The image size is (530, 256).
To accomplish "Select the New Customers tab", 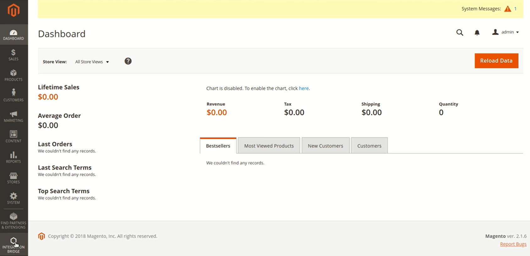I will point(325,146).
